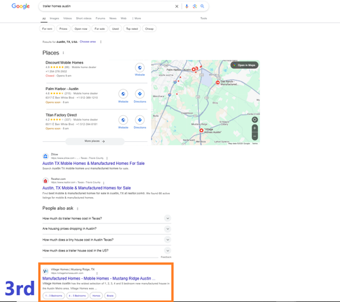Clear the search box with the X icon
Image resolution: width=340 pixels, height=302 pixels.
(x=177, y=6)
